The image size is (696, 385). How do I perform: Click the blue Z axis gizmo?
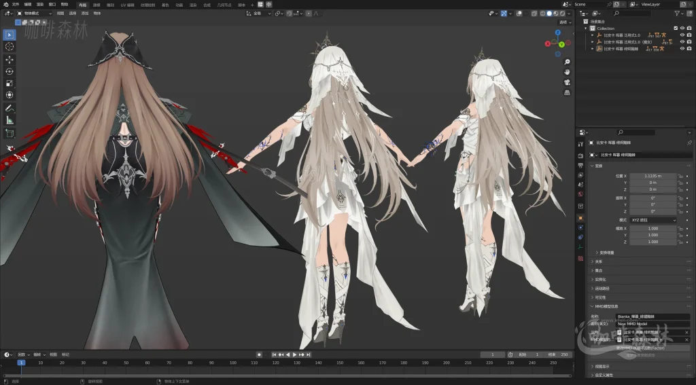coord(558,33)
